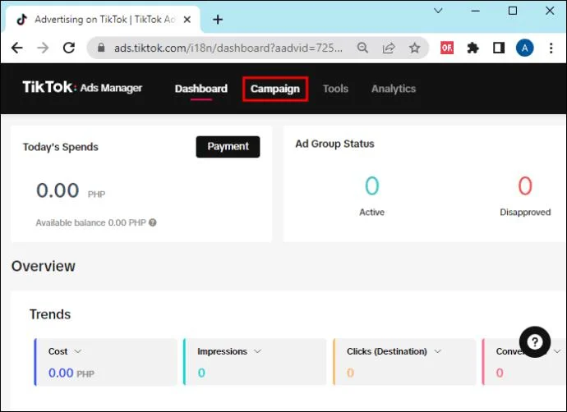Switch to the Dashboard tab
The width and height of the screenshot is (567, 412).
(x=201, y=89)
